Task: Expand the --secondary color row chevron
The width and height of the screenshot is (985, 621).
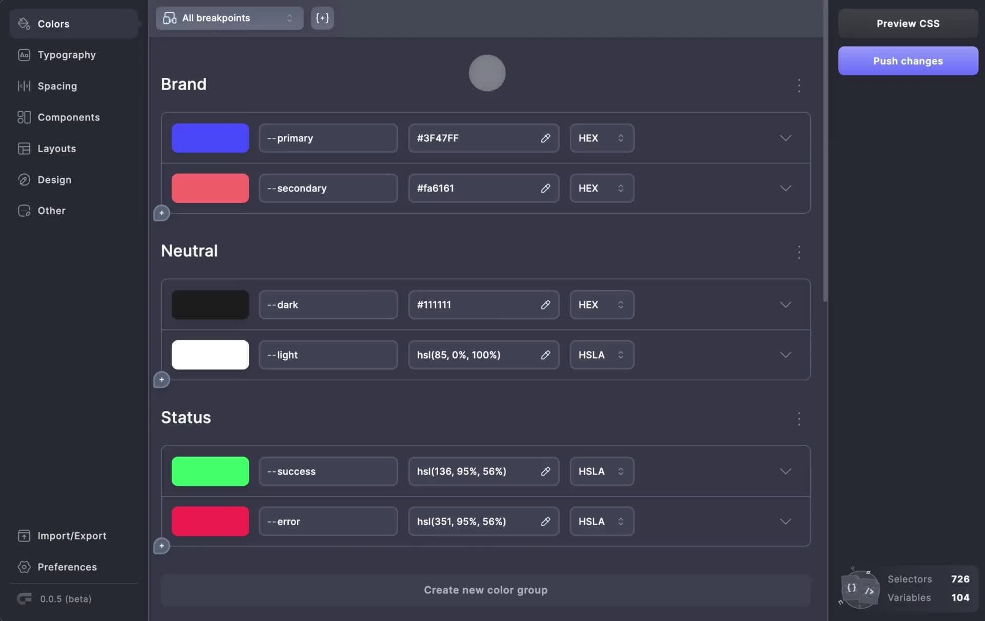Action: (x=785, y=189)
